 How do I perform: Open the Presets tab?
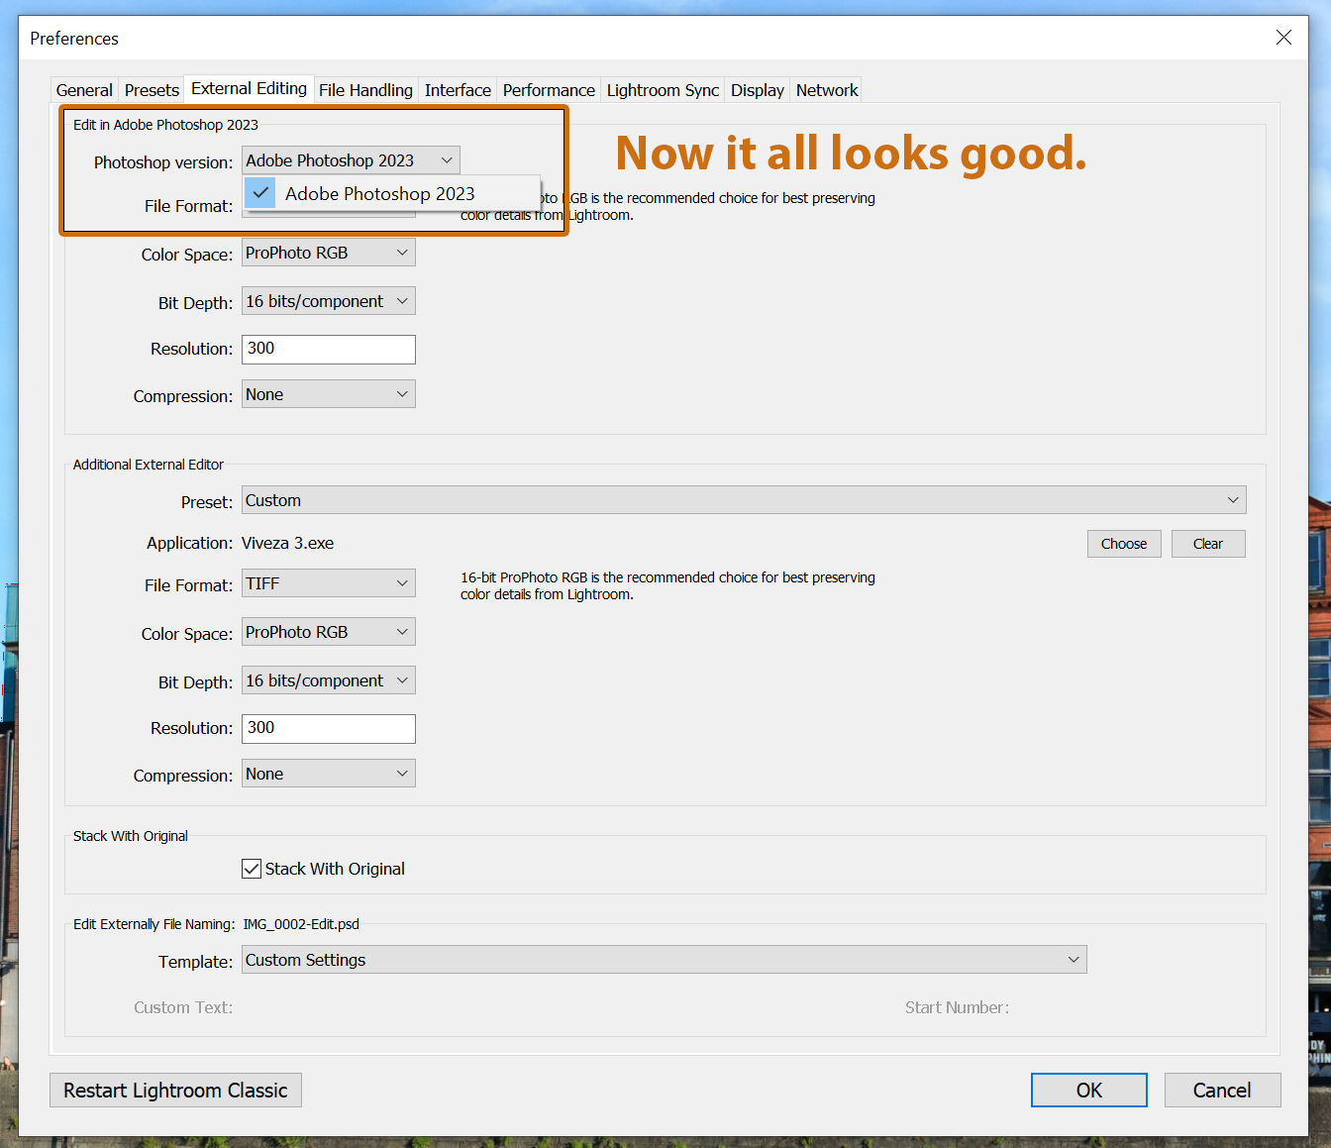coord(152,90)
